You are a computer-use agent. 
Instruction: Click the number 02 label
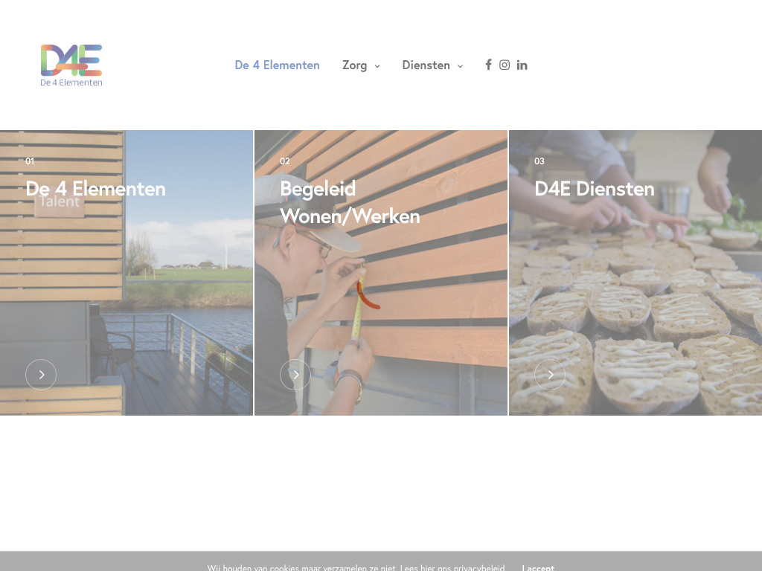point(285,161)
